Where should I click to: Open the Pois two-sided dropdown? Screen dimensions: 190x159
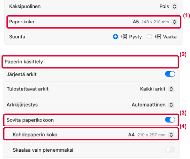tap(168, 7)
